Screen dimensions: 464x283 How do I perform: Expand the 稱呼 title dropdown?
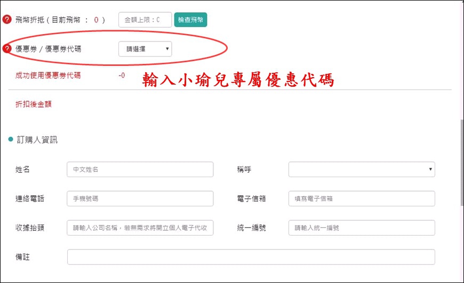click(x=362, y=169)
